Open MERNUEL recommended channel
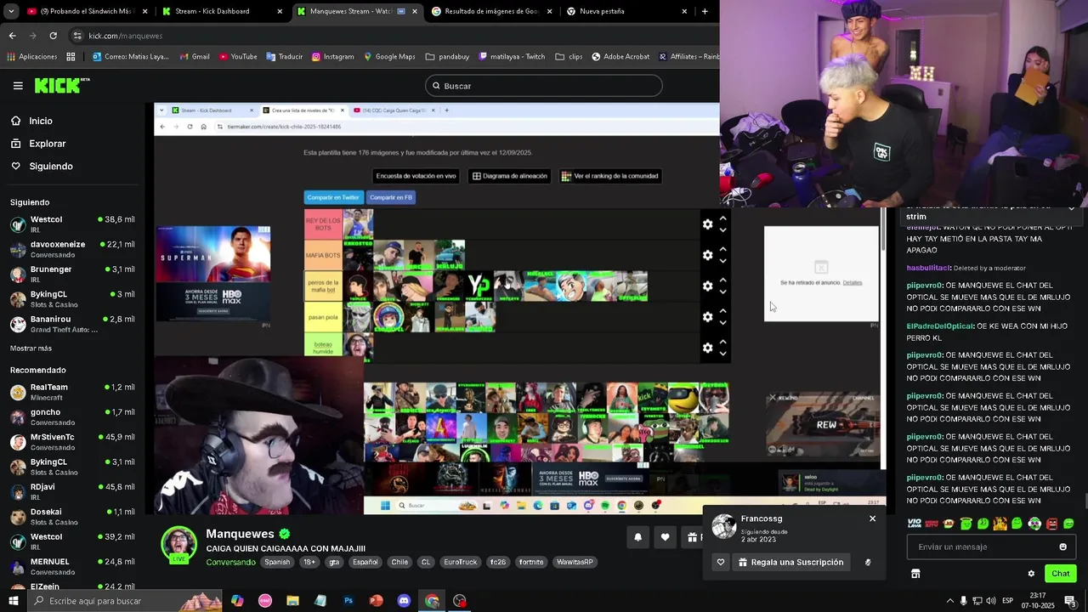This screenshot has height=612, width=1088. (x=72, y=566)
